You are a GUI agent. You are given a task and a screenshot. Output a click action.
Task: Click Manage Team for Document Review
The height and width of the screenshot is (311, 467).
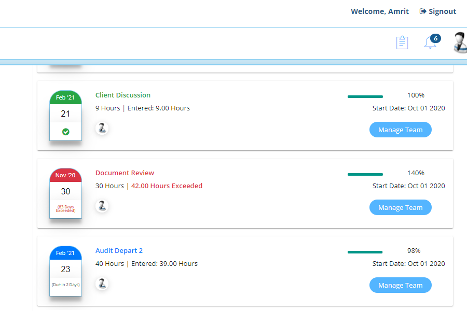pyautogui.click(x=400, y=207)
